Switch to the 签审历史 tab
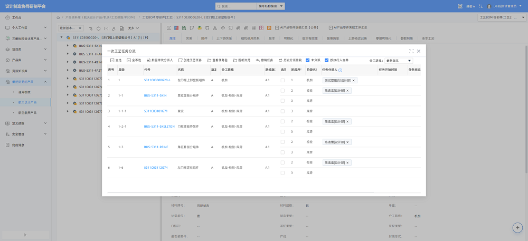Image resolution: width=528 pixels, height=241 pixels. (x=333, y=38)
